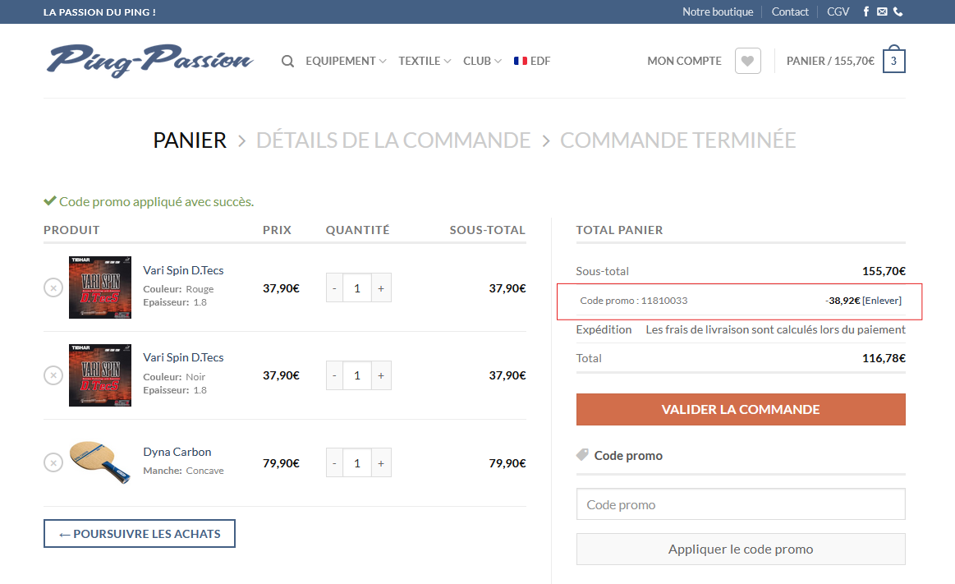Increase quantity of Dyna Carbon
Screen dimensions: 955x584
[x=381, y=463]
